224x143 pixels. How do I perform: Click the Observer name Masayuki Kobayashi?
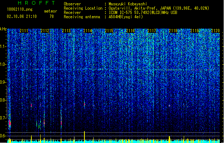pos(128,4)
